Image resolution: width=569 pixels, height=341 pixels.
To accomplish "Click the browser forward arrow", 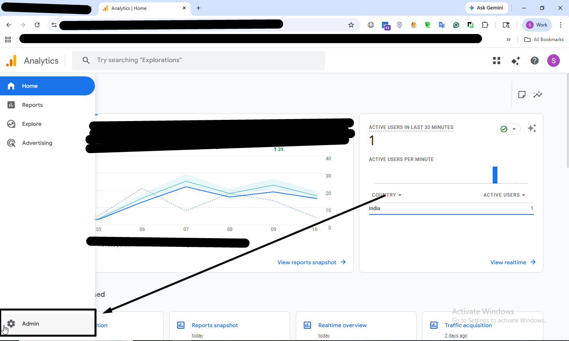I will pyautogui.click(x=23, y=25).
